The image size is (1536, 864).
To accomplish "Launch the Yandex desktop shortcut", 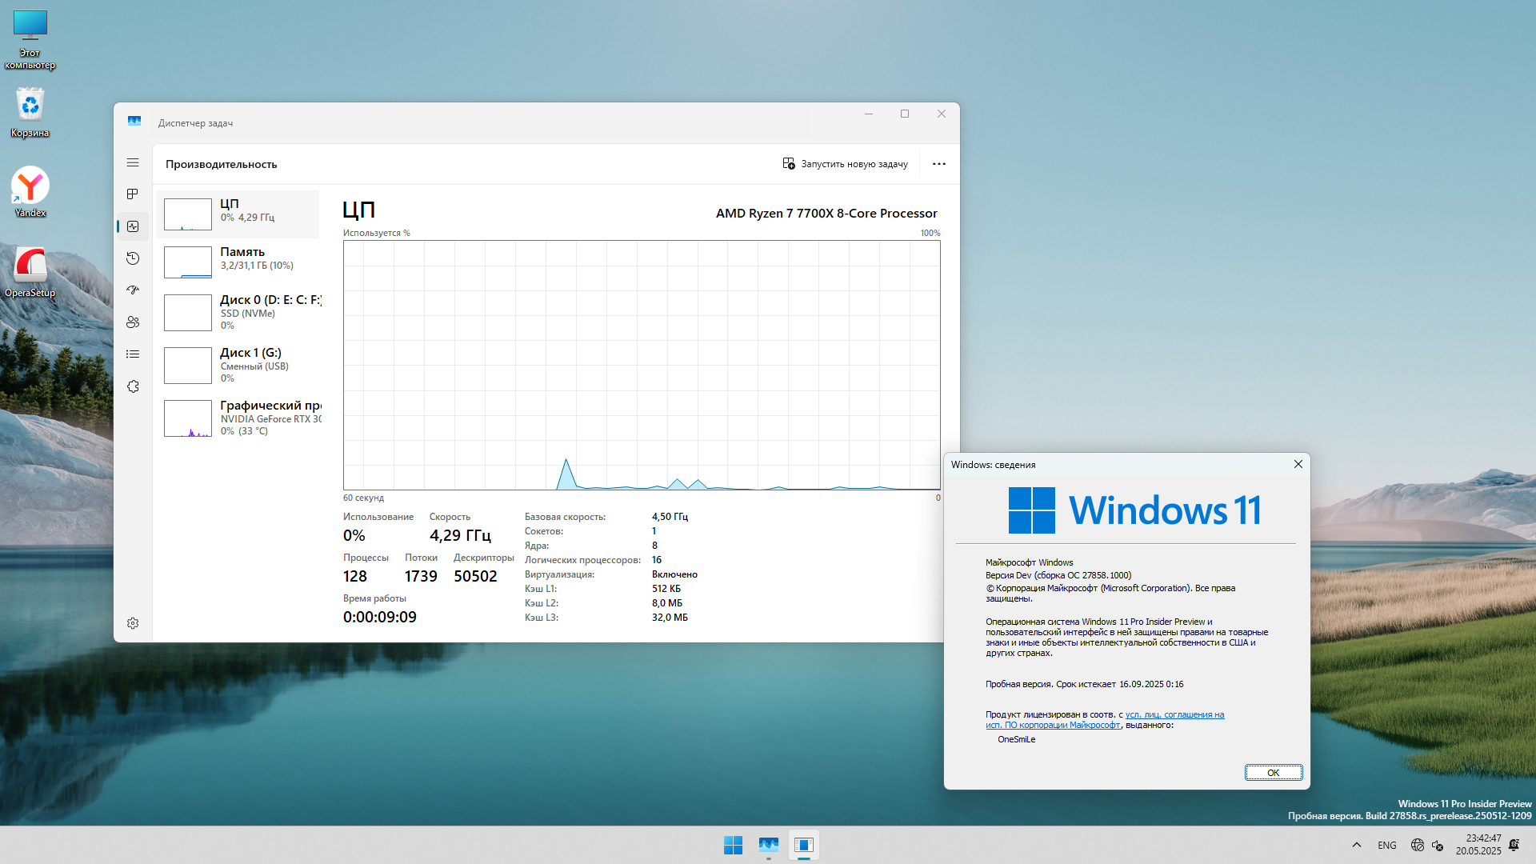I will [x=30, y=192].
